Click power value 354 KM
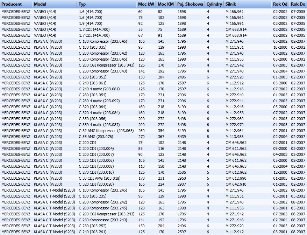Screen dimensions: 307x235 coord(161,131)
